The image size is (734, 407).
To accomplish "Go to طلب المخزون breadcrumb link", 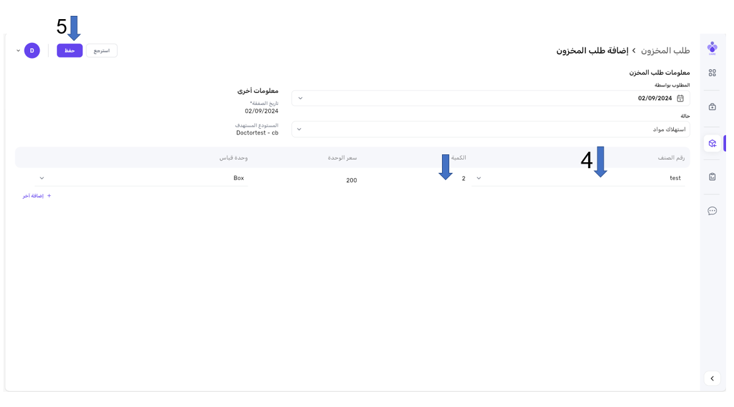I will point(665,51).
